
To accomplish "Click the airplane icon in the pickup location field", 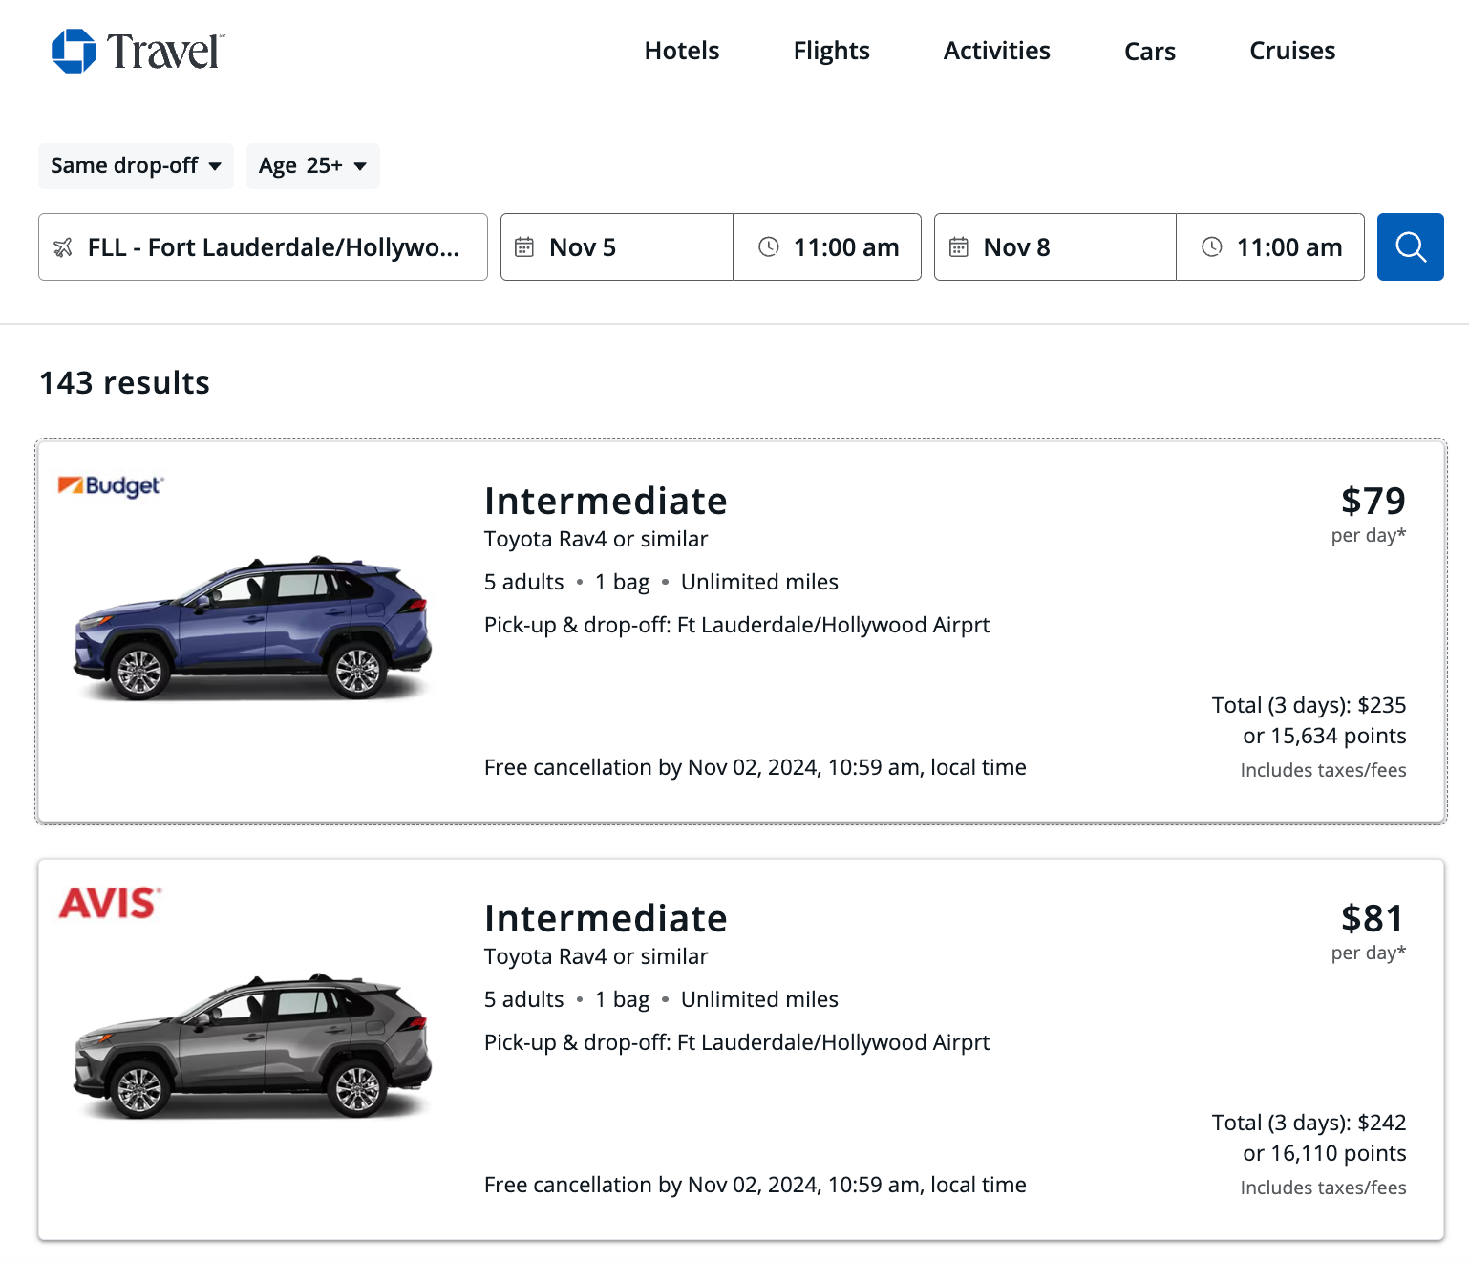I will tap(63, 246).
